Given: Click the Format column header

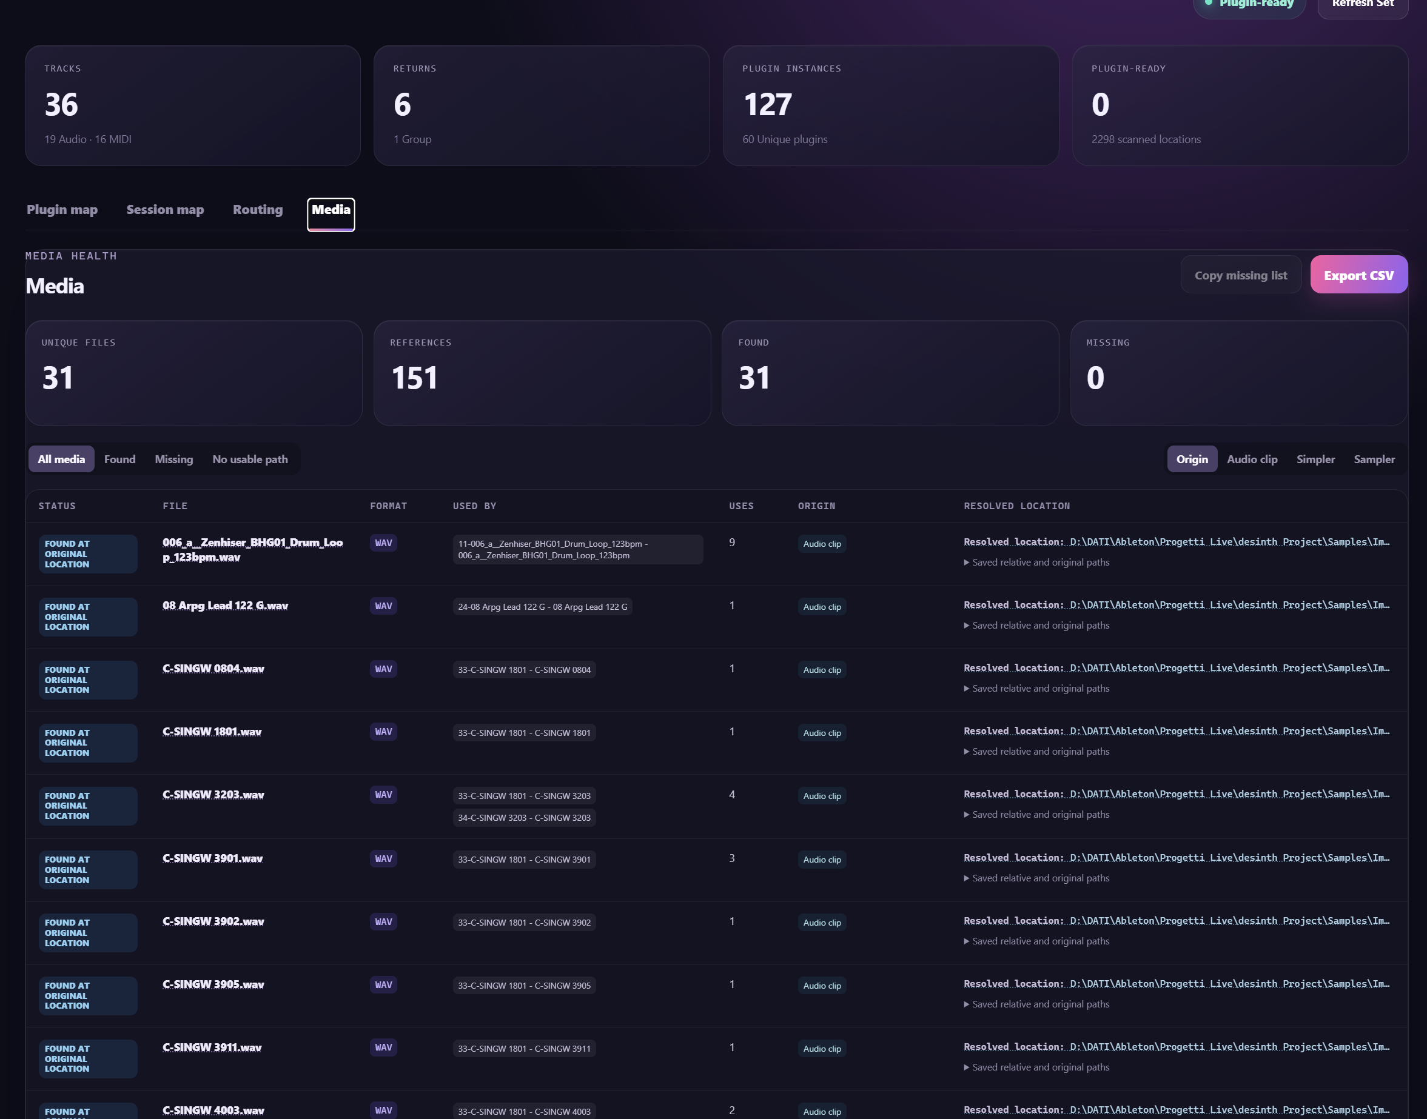Looking at the screenshot, I should pos(389,506).
